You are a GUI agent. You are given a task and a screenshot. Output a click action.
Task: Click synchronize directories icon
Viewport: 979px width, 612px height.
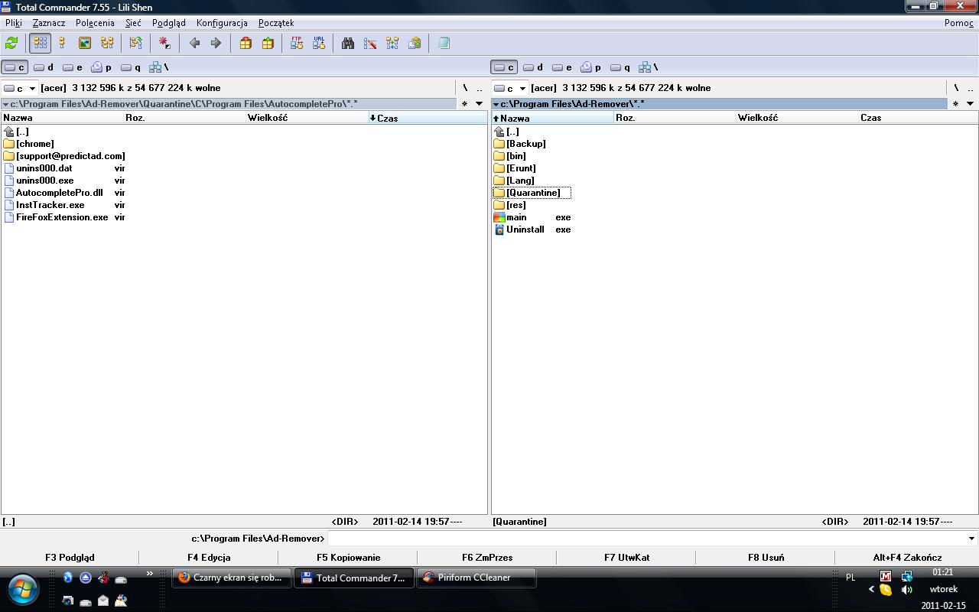(392, 44)
